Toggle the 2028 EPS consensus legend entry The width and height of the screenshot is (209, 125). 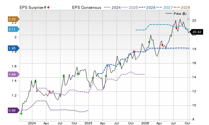coord(182,8)
